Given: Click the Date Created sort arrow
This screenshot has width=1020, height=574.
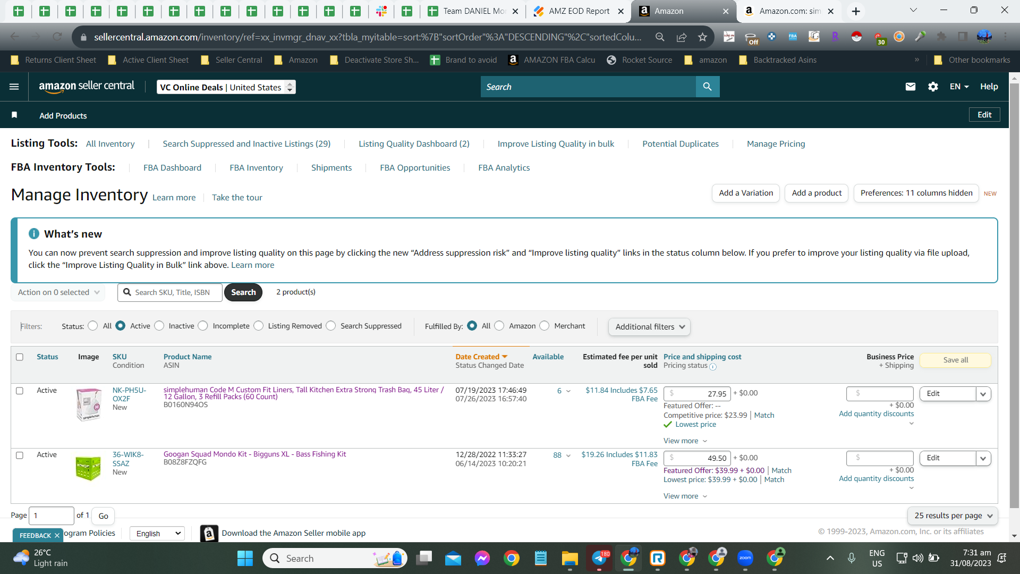Looking at the screenshot, I should click(505, 357).
